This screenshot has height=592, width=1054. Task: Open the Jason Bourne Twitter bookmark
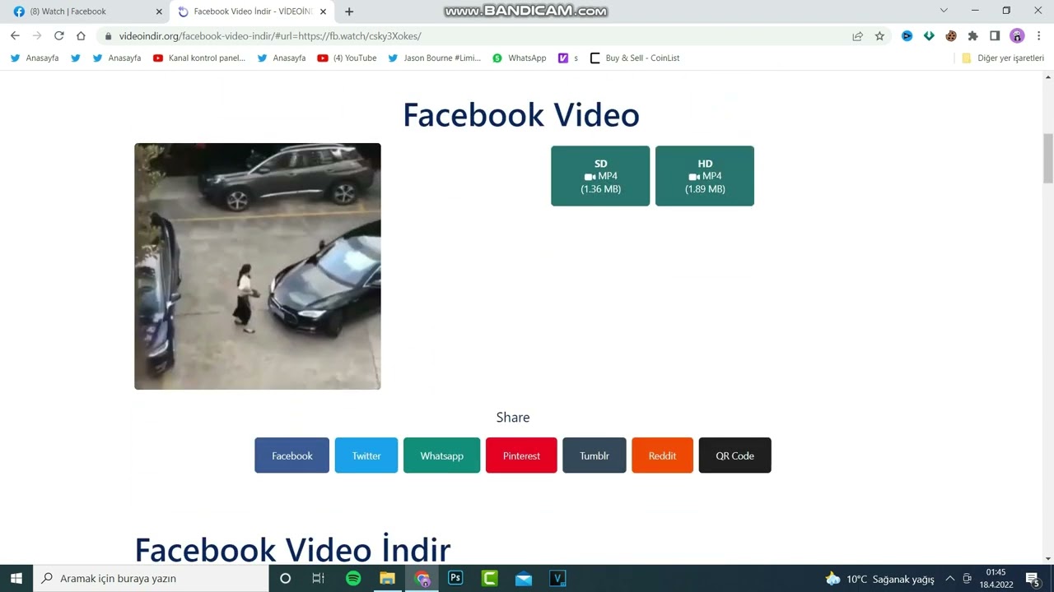tap(434, 58)
